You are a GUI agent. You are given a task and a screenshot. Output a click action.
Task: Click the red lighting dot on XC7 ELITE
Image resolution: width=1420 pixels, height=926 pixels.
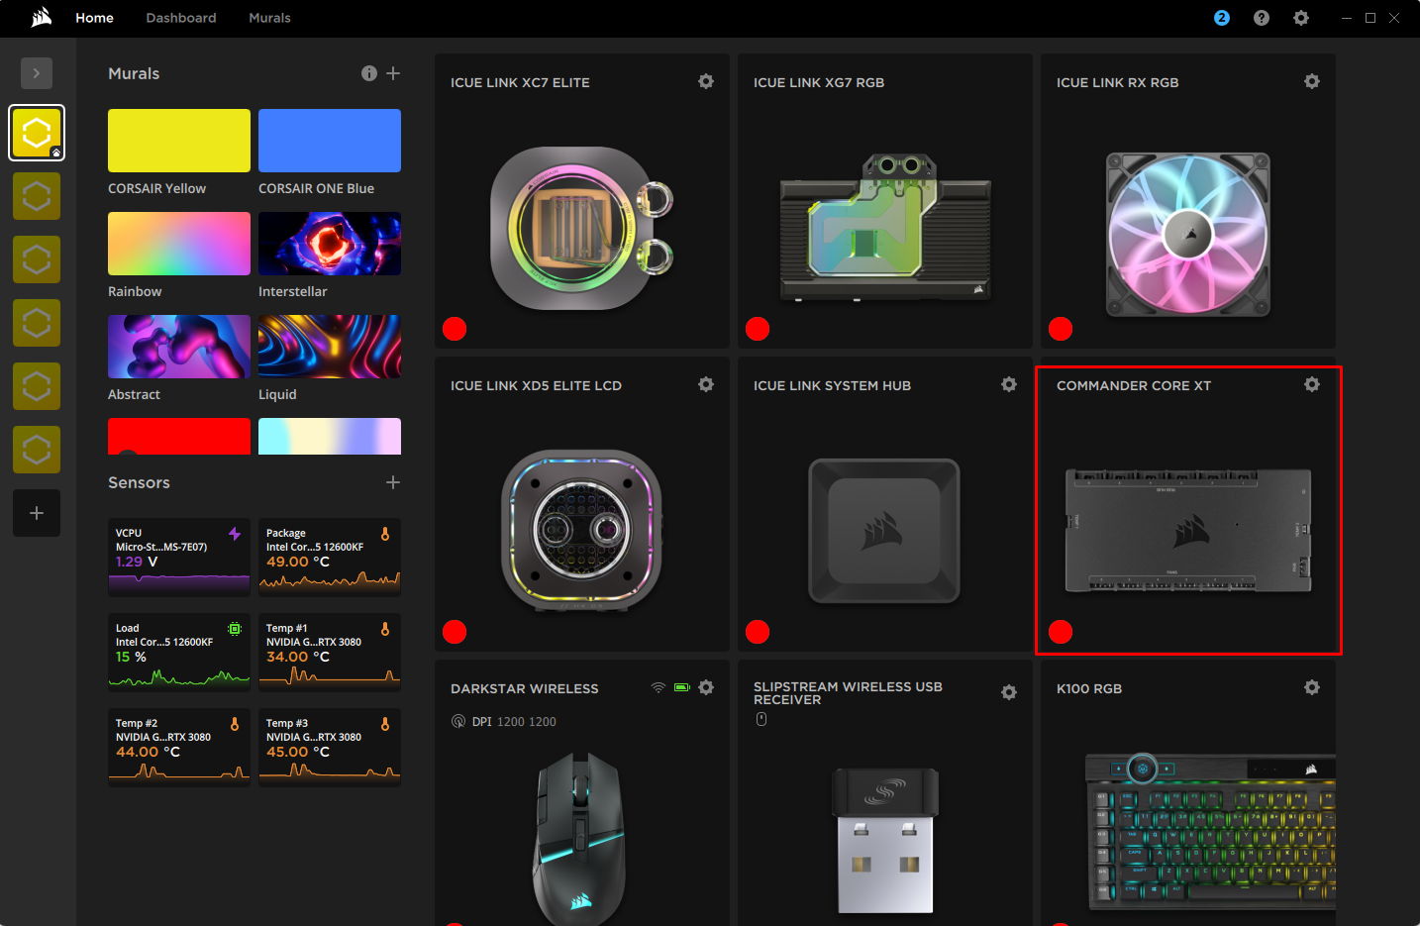coord(455,329)
